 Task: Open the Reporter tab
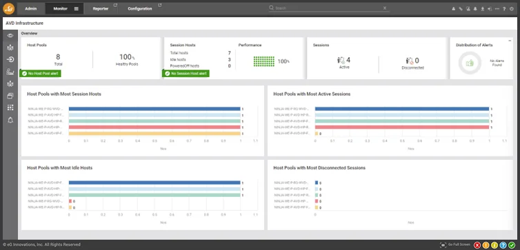pos(101,9)
